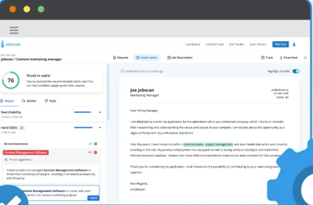Select the 'Implemented and managed' phrase suggestion
Viewport: 313px width, 205px height.
(51, 174)
